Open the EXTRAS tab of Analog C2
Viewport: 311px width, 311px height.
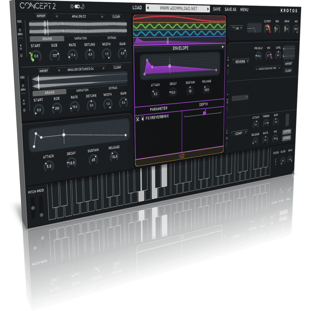coord(112,38)
